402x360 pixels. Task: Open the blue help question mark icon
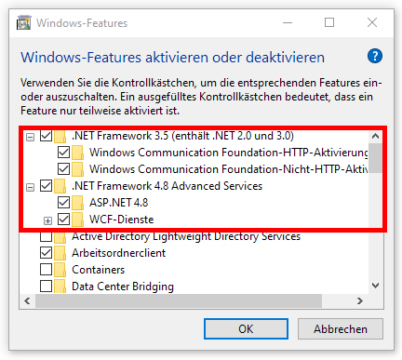[x=375, y=56]
